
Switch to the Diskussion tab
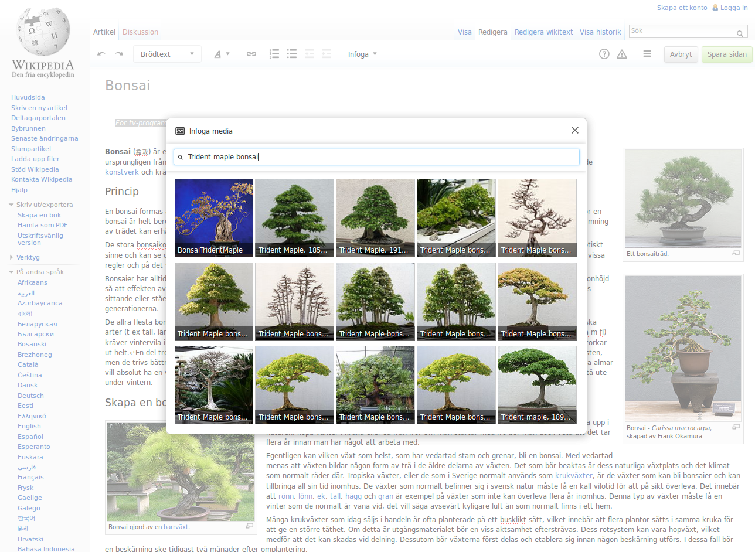140,32
